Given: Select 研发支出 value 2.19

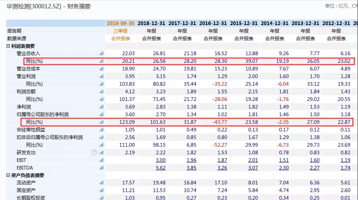Looking at the screenshot, I should 130,152.
